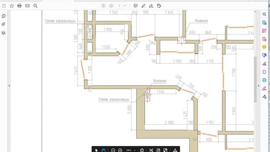
Task: Click the Stamp tool icon
Action: click(159, 6)
